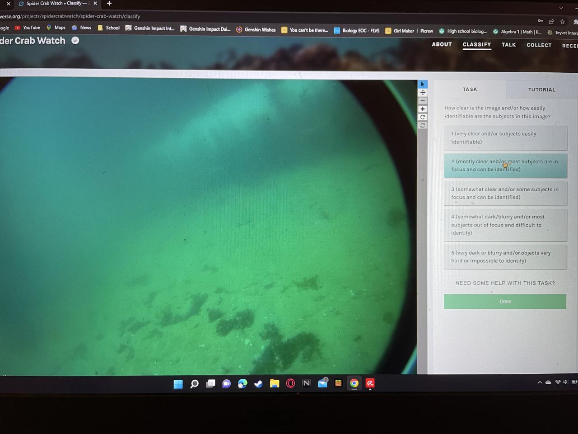Open Wi-Fi network settings in tray
The image size is (578, 434).
[x=558, y=382]
